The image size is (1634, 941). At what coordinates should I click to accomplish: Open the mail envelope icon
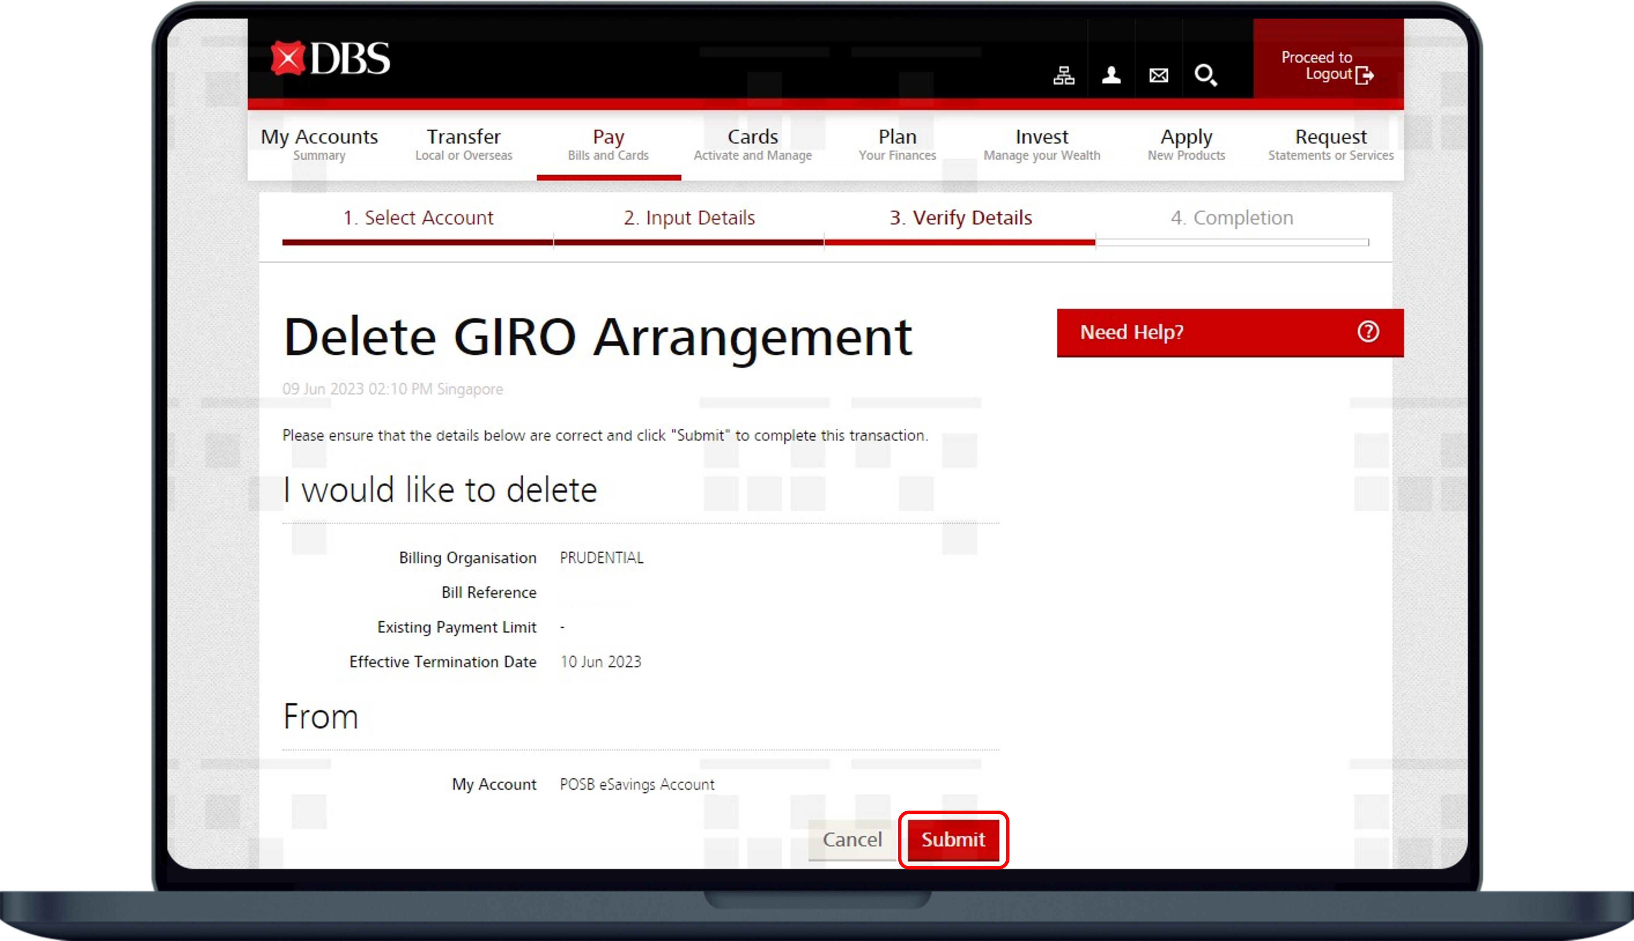(1158, 76)
